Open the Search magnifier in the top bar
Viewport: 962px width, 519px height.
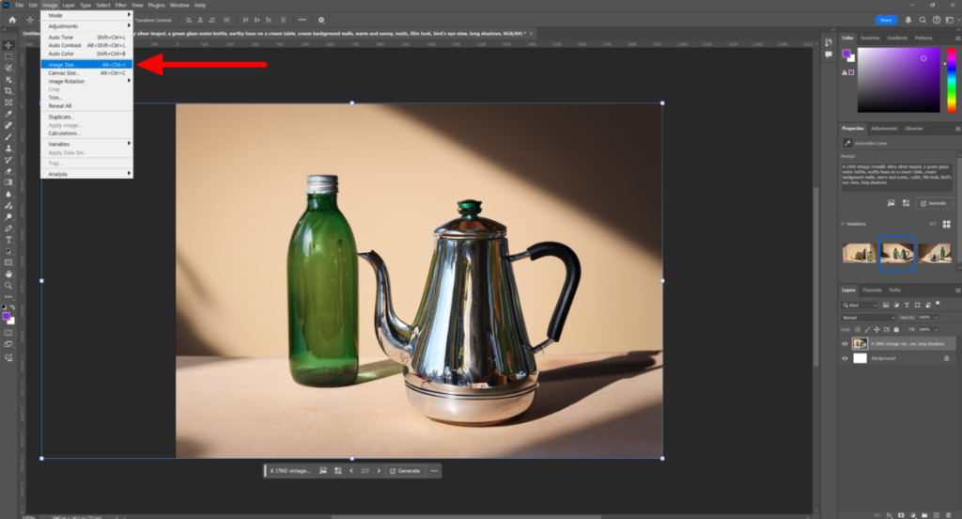coord(923,20)
